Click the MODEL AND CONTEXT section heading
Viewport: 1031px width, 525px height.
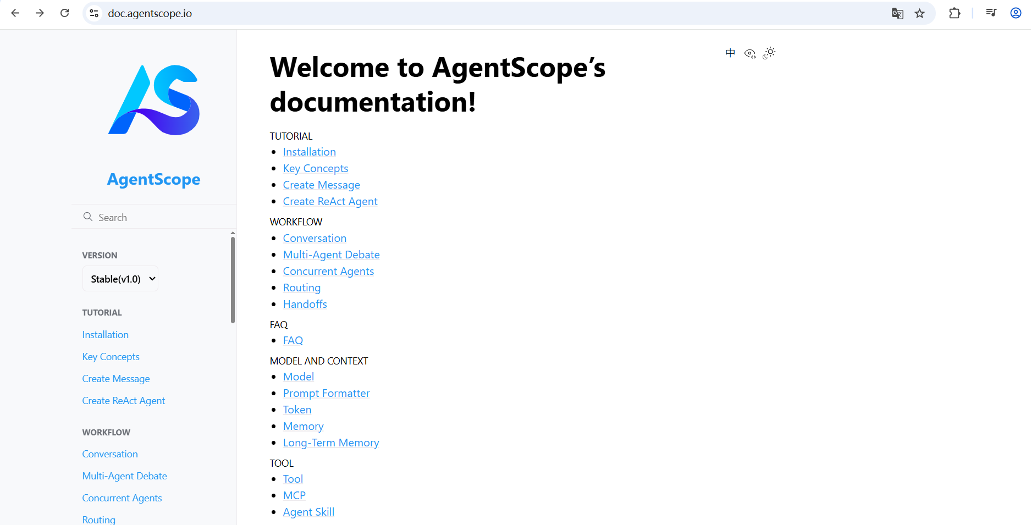(319, 361)
